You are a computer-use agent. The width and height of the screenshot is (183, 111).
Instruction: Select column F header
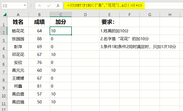click(130, 15)
